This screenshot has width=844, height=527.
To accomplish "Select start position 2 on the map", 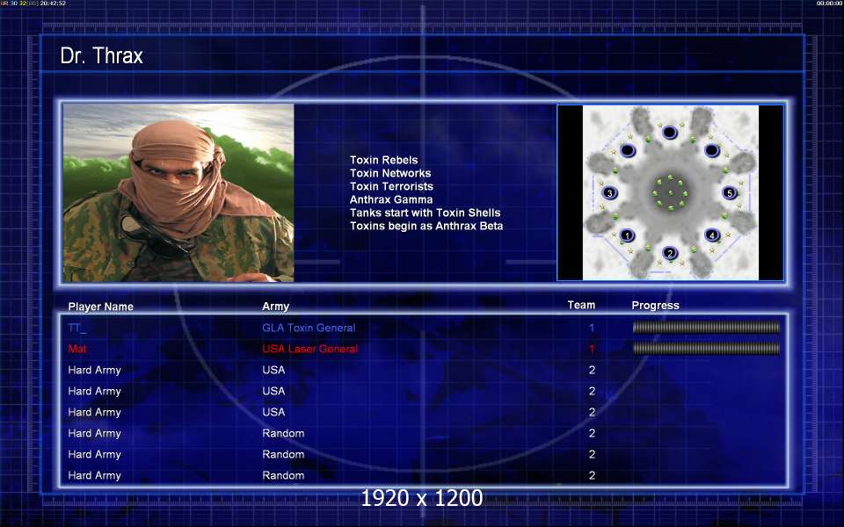I will [670, 253].
